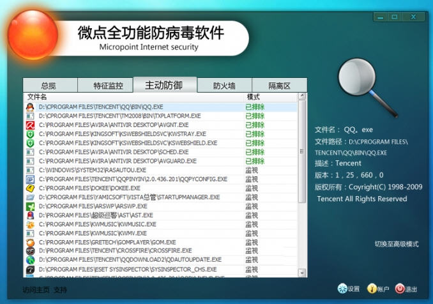Maximize the Micropoint window
The image size is (433, 304).
click(395, 17)
